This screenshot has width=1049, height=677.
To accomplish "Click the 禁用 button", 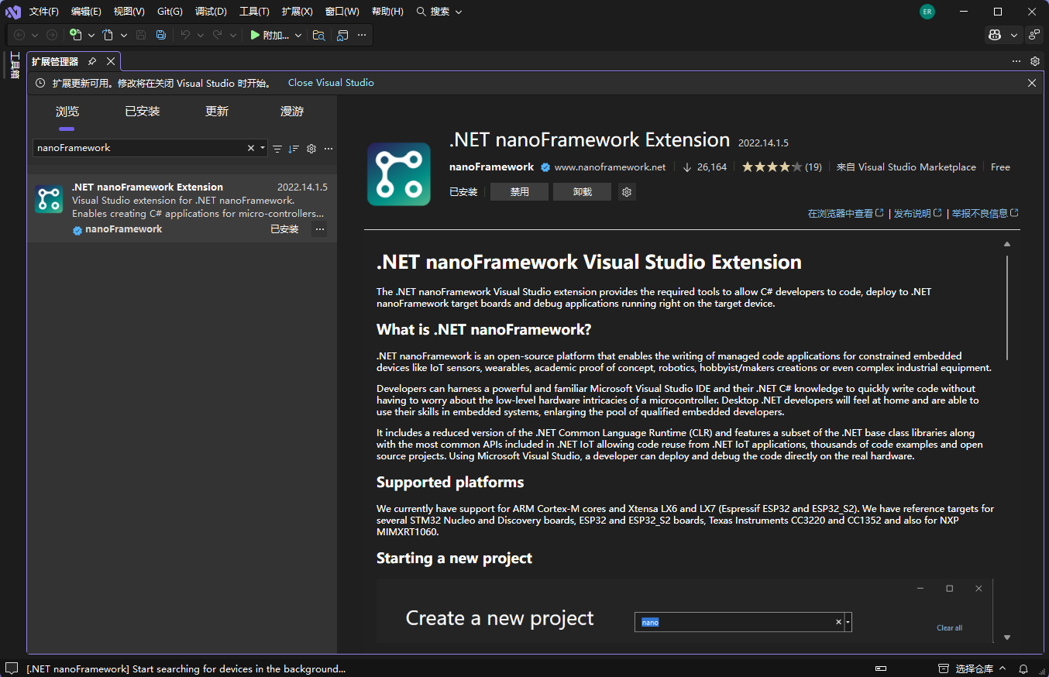I will [x=519, y=192].
